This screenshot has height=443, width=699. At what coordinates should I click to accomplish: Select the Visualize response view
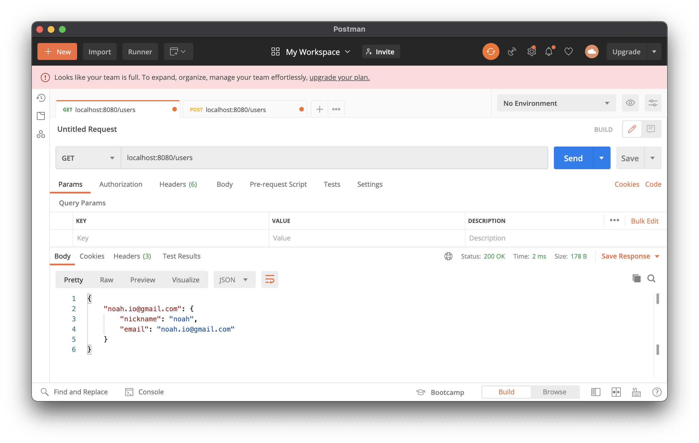click(x=185, y=279)
